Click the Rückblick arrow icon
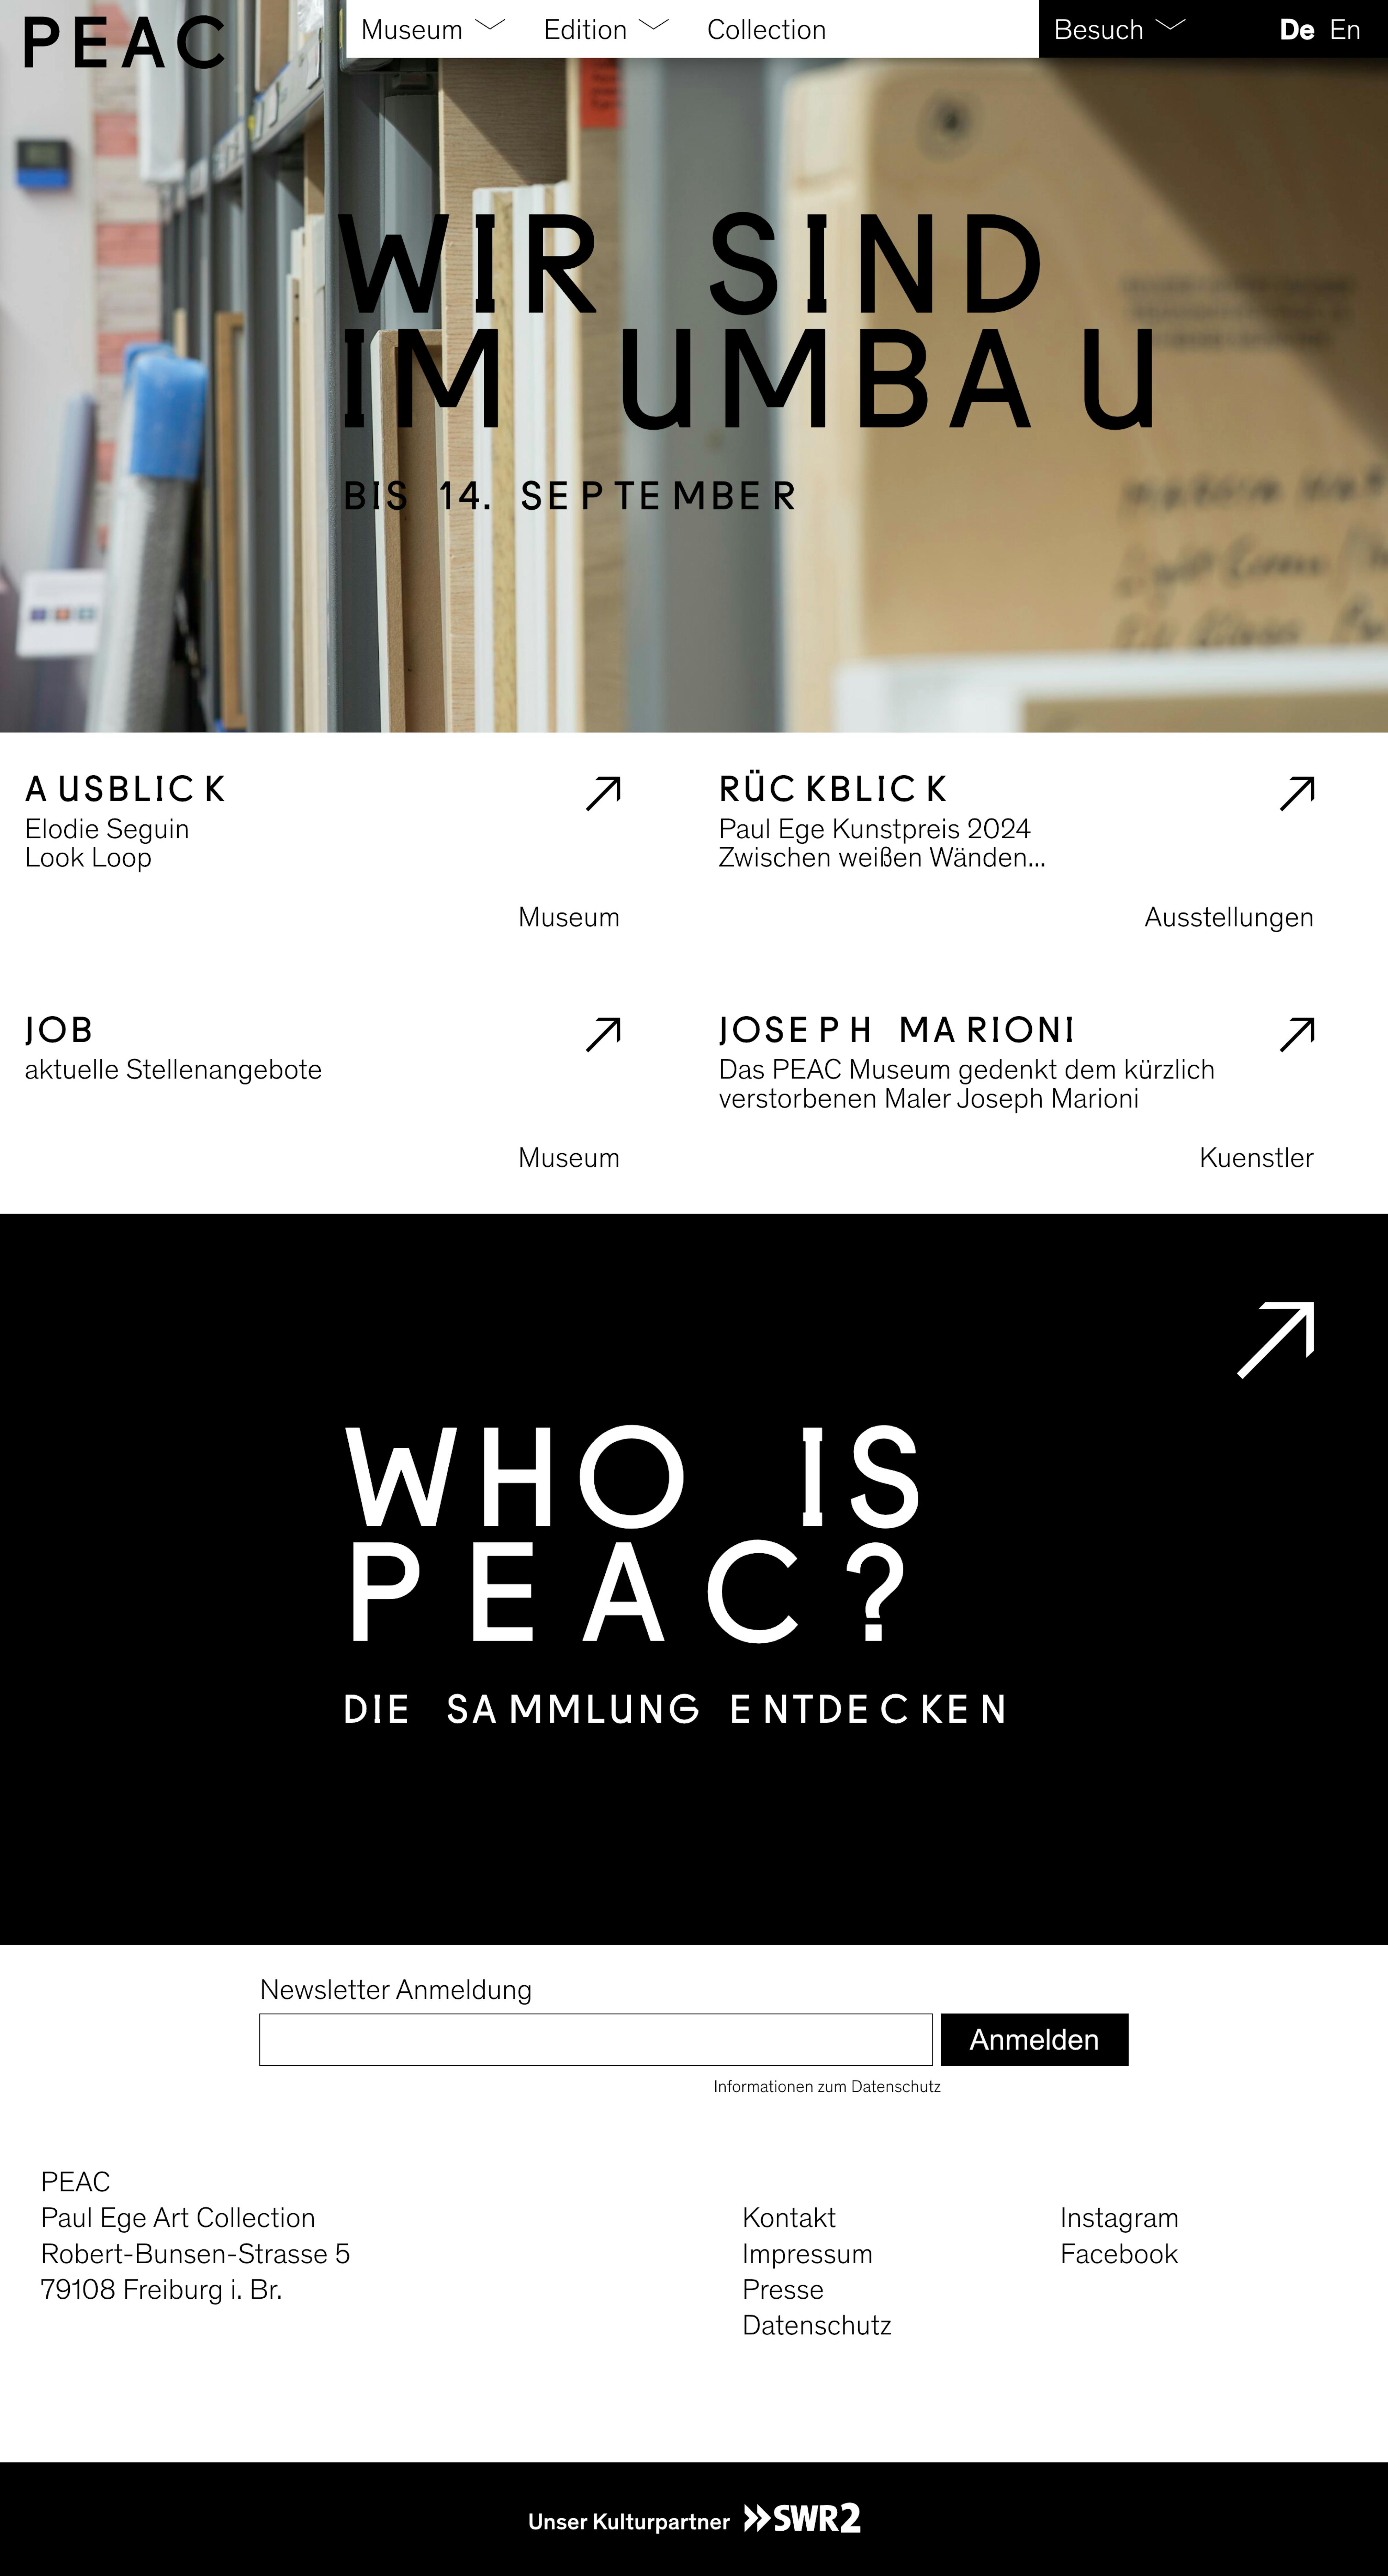 click(x=1297, y=793)
